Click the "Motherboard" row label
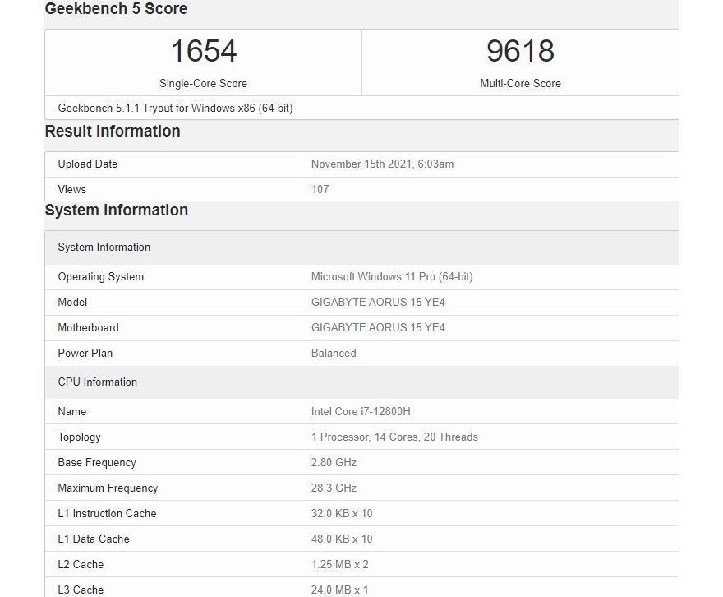This screenshot has height=597, width=723. click(x=89, y=327)
